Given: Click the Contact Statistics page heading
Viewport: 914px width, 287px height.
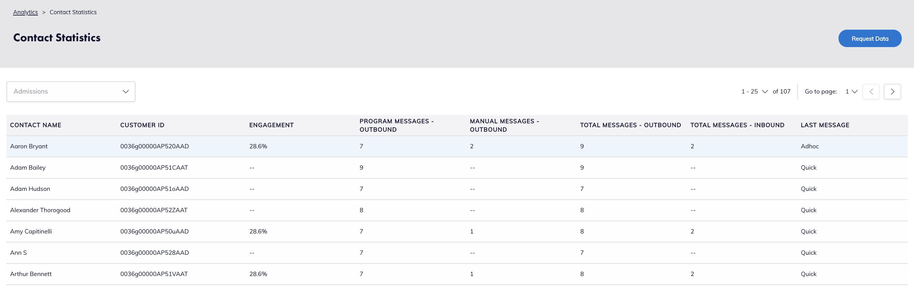Looking at the screenshot, I should pos(57,38).
